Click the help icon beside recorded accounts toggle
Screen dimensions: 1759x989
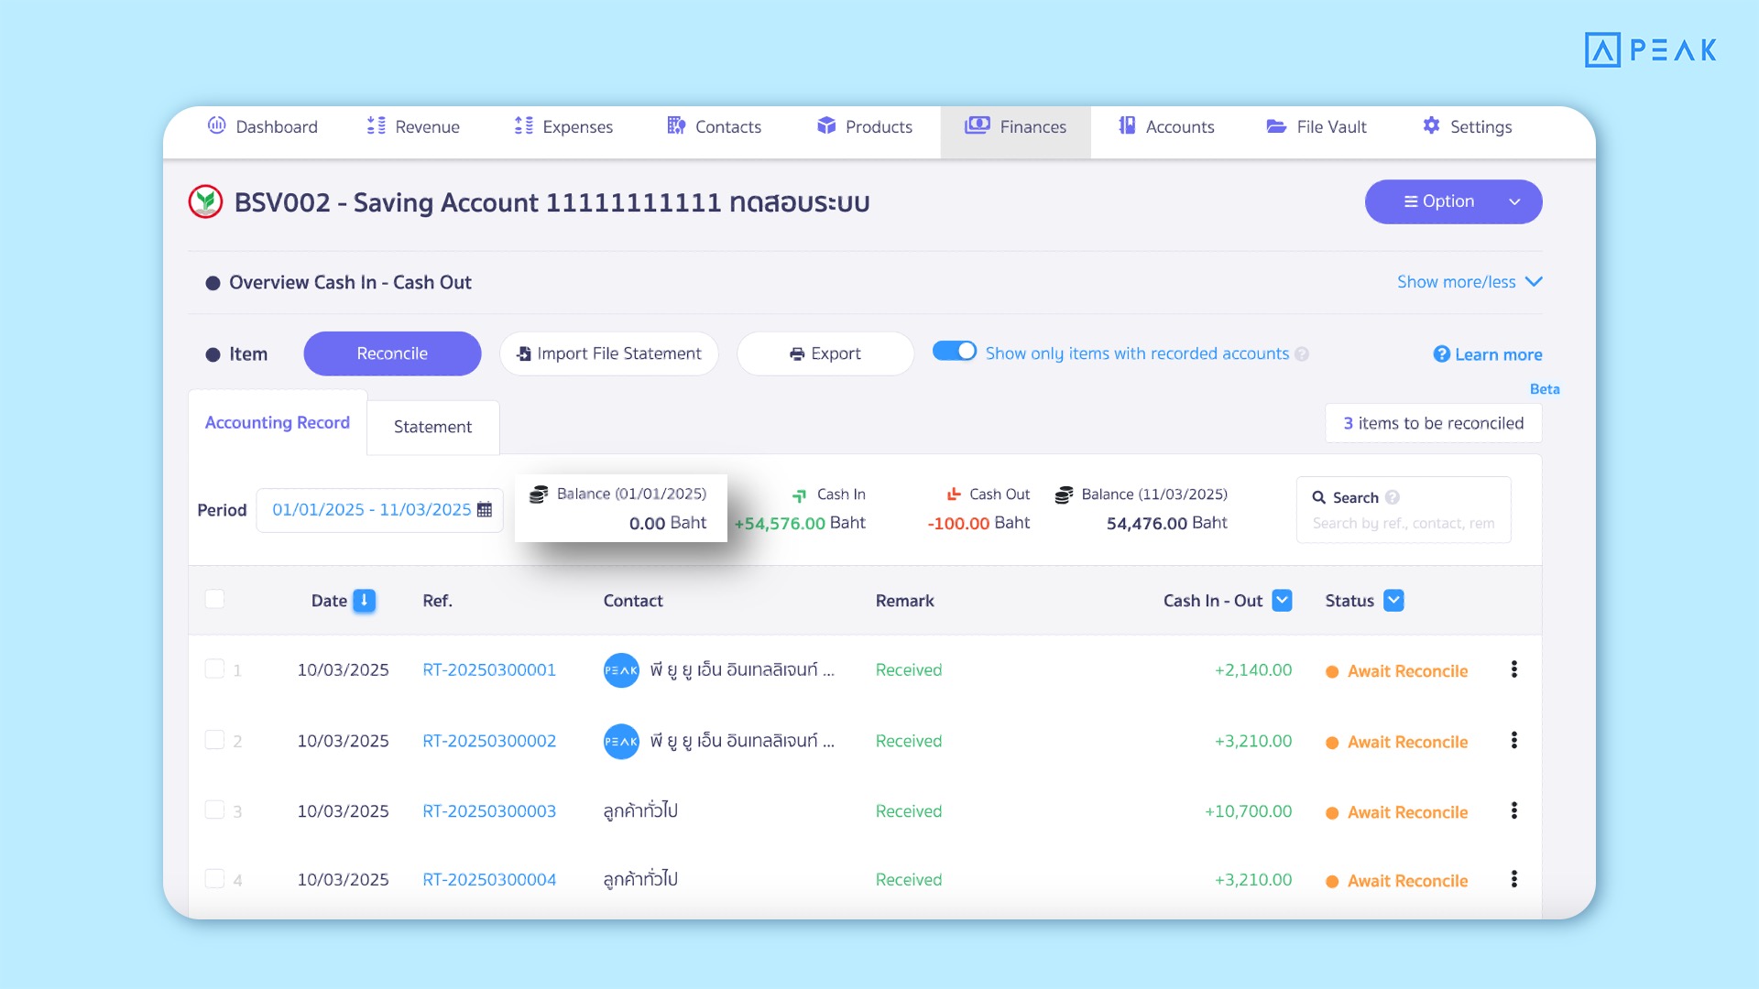coord(1302,354)
